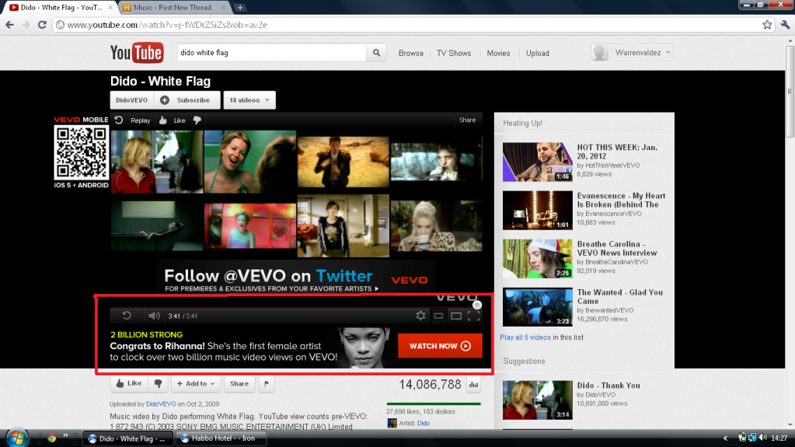
Task: Open the Add to dropdown
Action: tap(197, 383)
